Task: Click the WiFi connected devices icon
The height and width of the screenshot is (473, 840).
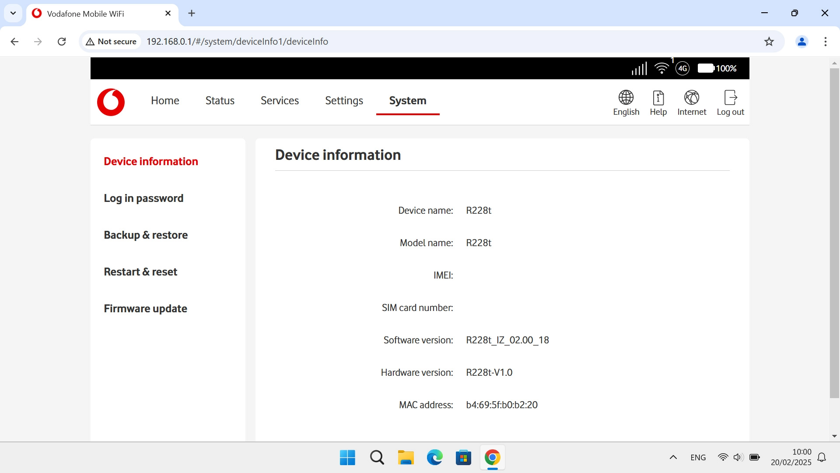Action: pyautogui.click(x=661, y=68)
